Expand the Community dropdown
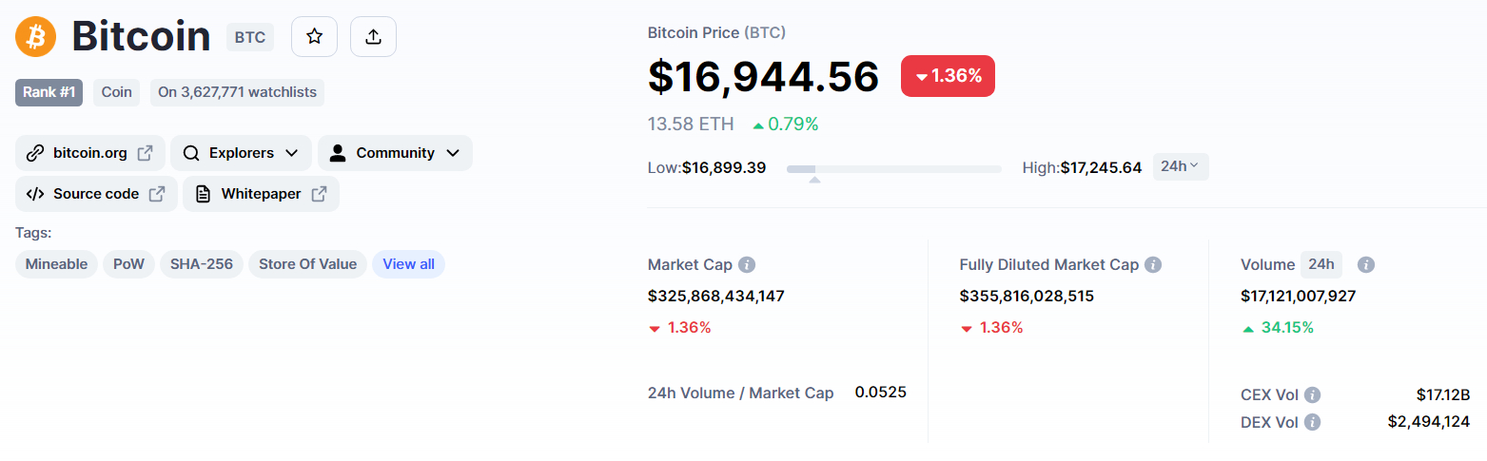The width and height of the screenshot is (1487, 461). 395,153
